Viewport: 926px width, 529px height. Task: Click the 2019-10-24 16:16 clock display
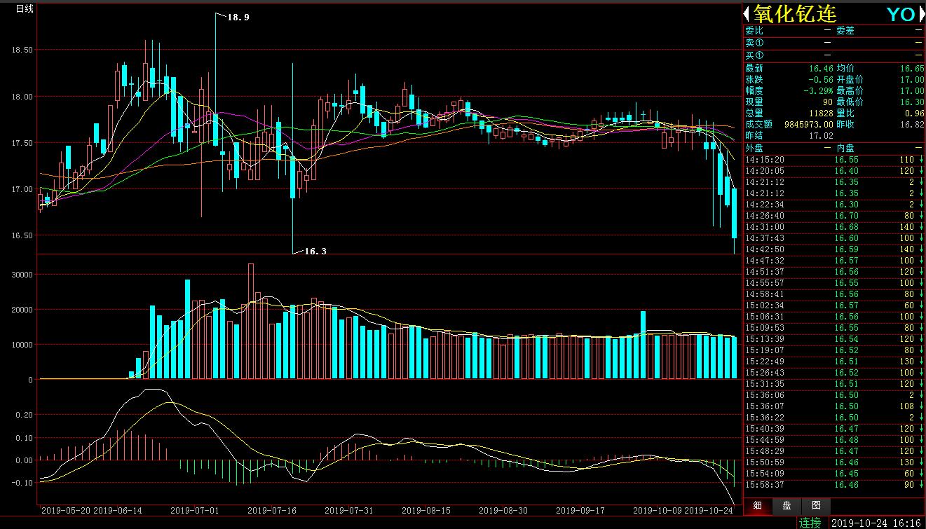[x=876, y=523]
